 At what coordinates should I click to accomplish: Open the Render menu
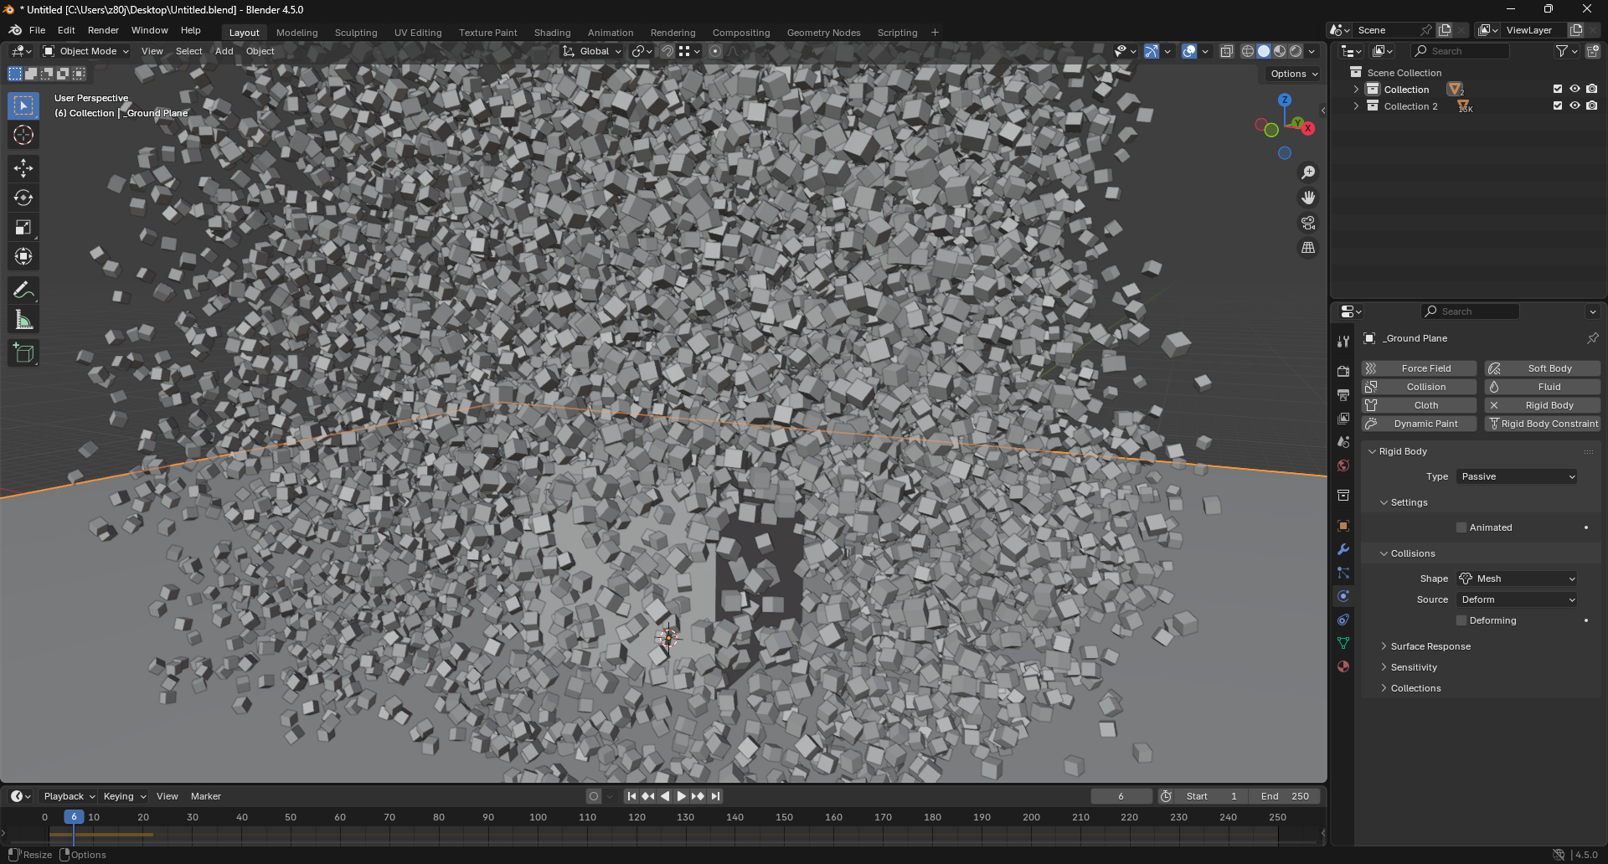[103, 30]
